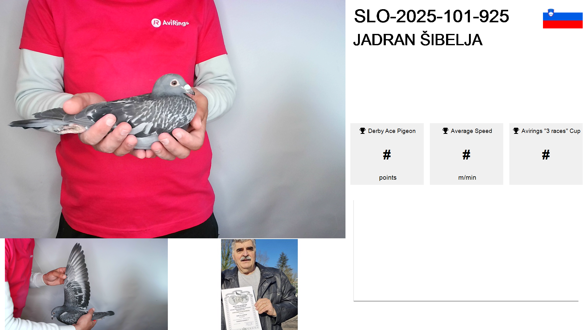This screenshot has width=587, height=330.
Task: Click the Avirings 3 races Cup trophy icon
Action: pos(516,131)
